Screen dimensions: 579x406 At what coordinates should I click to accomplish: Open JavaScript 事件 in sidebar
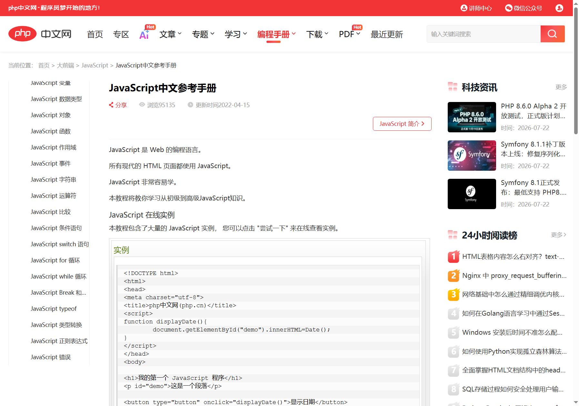[x=51, y=164]
